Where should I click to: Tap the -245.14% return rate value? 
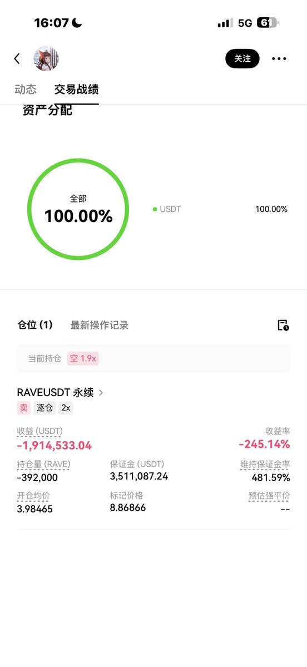(265, 444)
